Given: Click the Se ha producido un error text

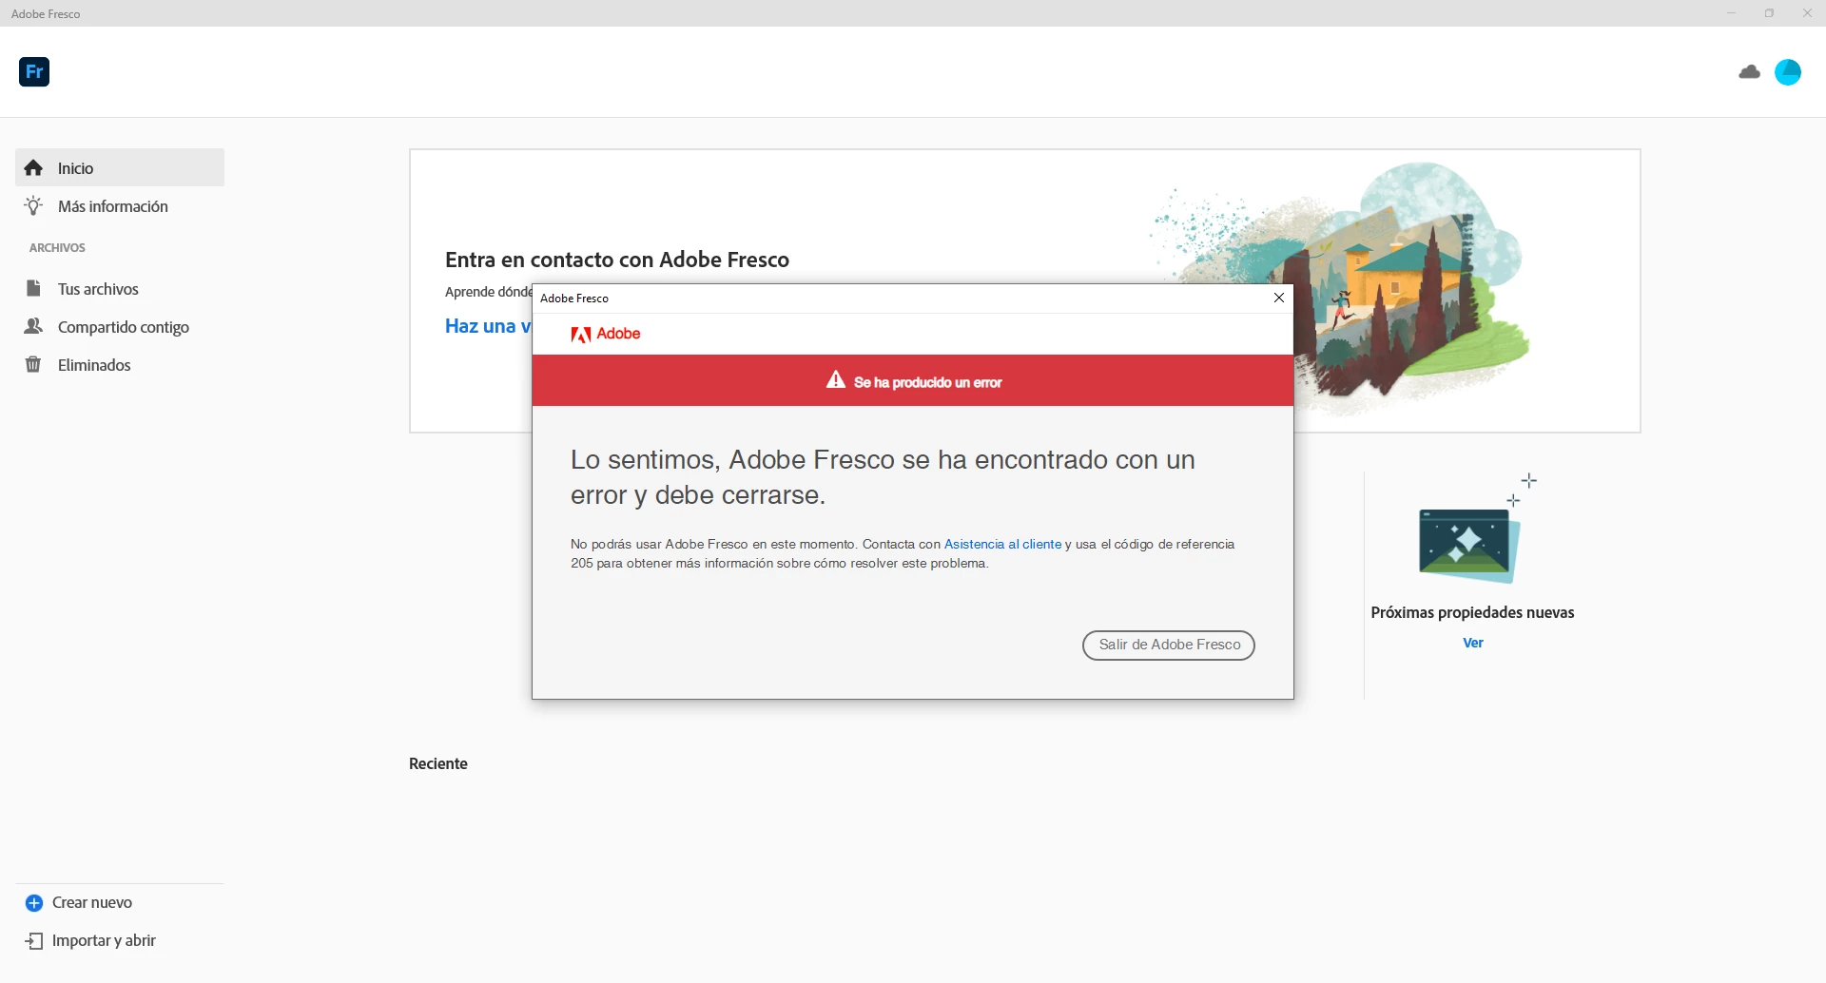Looking at the screenshot, I should pyautogui.click(x=927, y=382).
